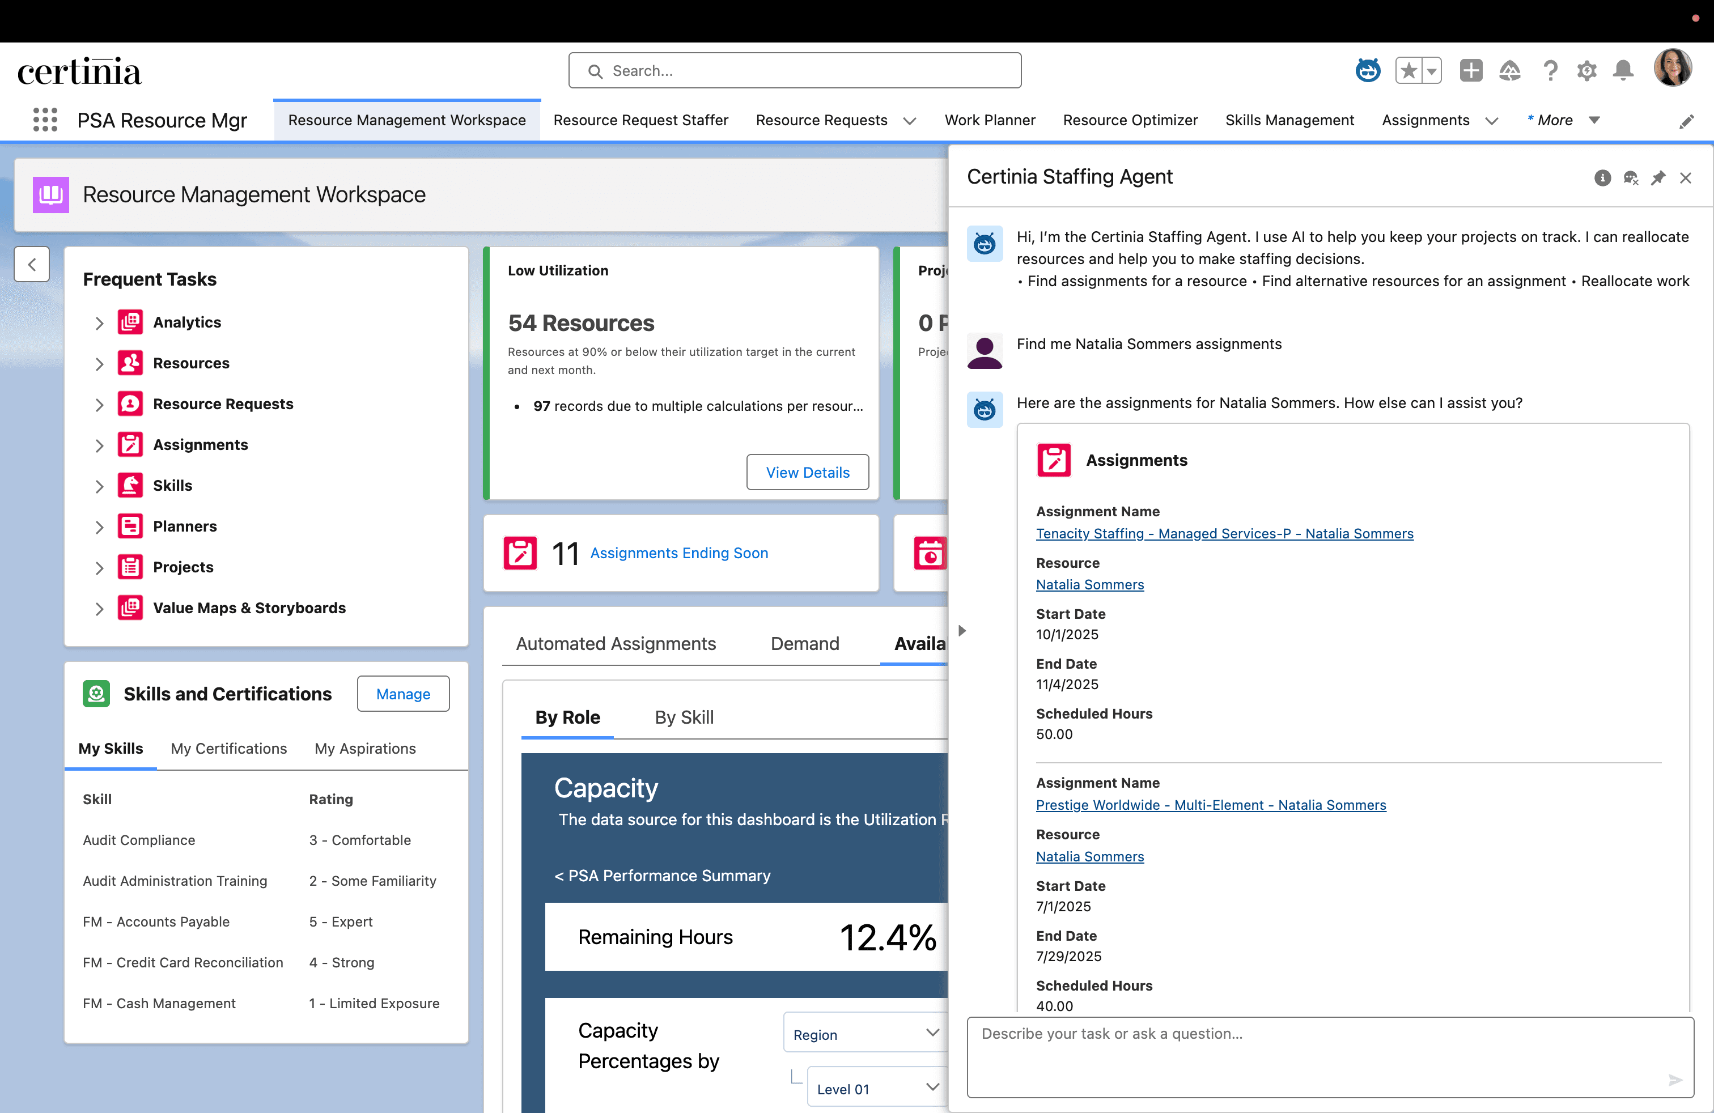
Task: Open the Work Planner tab
Action: pyautogui.click(x=990, y=120)
